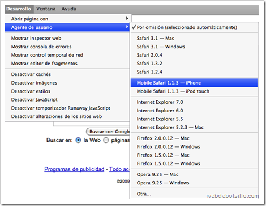Select Firefox 1.5.0.12 — Mac user agent
This screenshot has height=206, width=266.
point(194,155)
